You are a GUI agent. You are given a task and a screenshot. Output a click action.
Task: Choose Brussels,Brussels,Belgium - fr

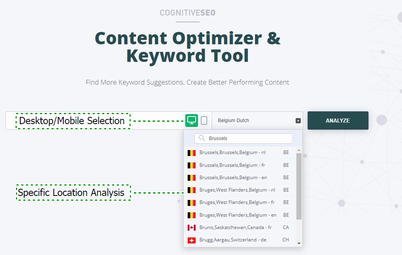[240, 165]
